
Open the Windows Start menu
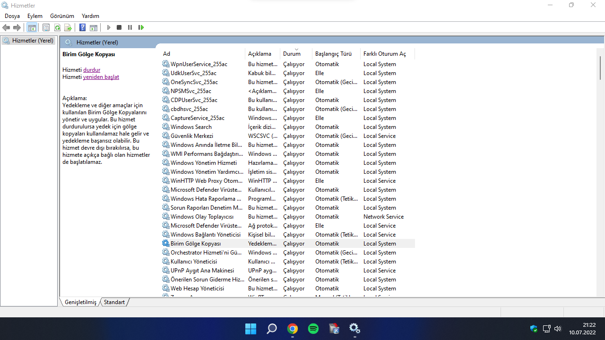tap(251, 329)
